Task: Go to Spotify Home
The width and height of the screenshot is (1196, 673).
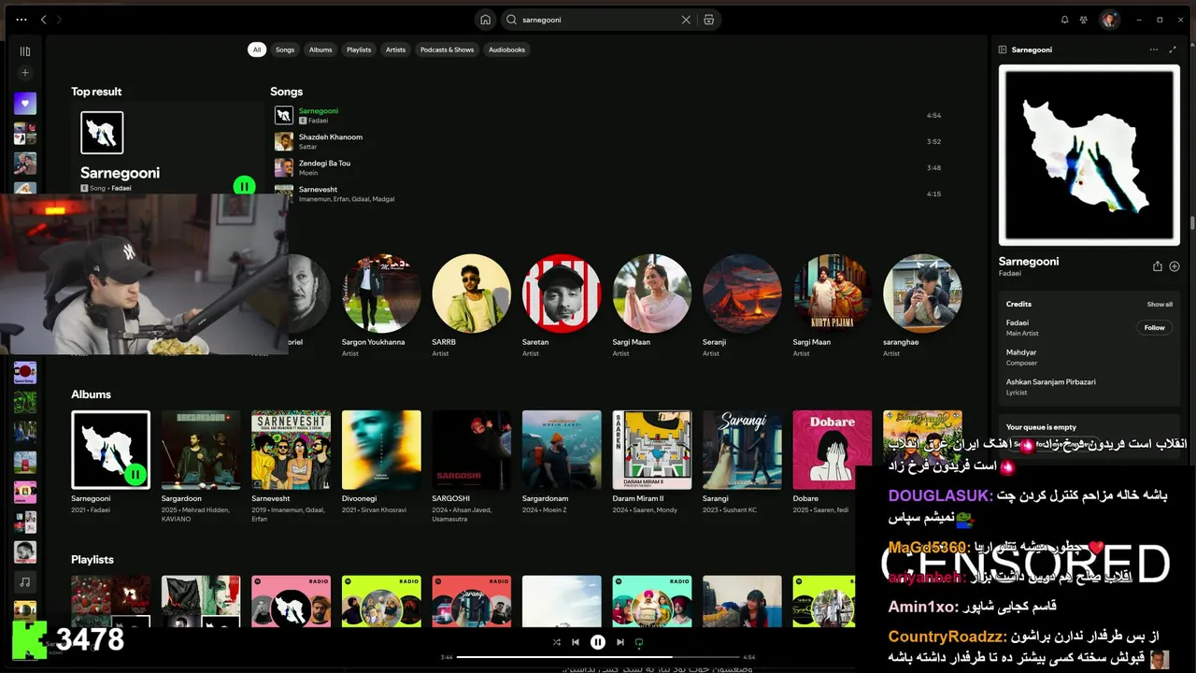Action: click(x=485, y=20)
